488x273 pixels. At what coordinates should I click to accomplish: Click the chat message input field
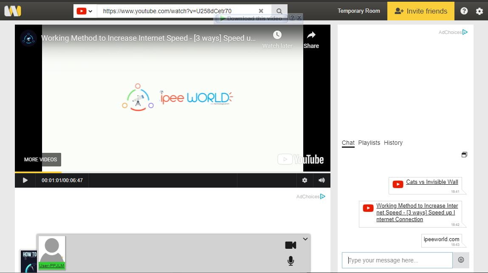point(397,260)
